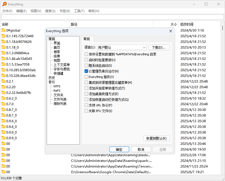The width and height of the screenshot is (225, 181).
Task: Click the Everything magnifier app icon
Action: pyautogui.click(x=4, y=4)
